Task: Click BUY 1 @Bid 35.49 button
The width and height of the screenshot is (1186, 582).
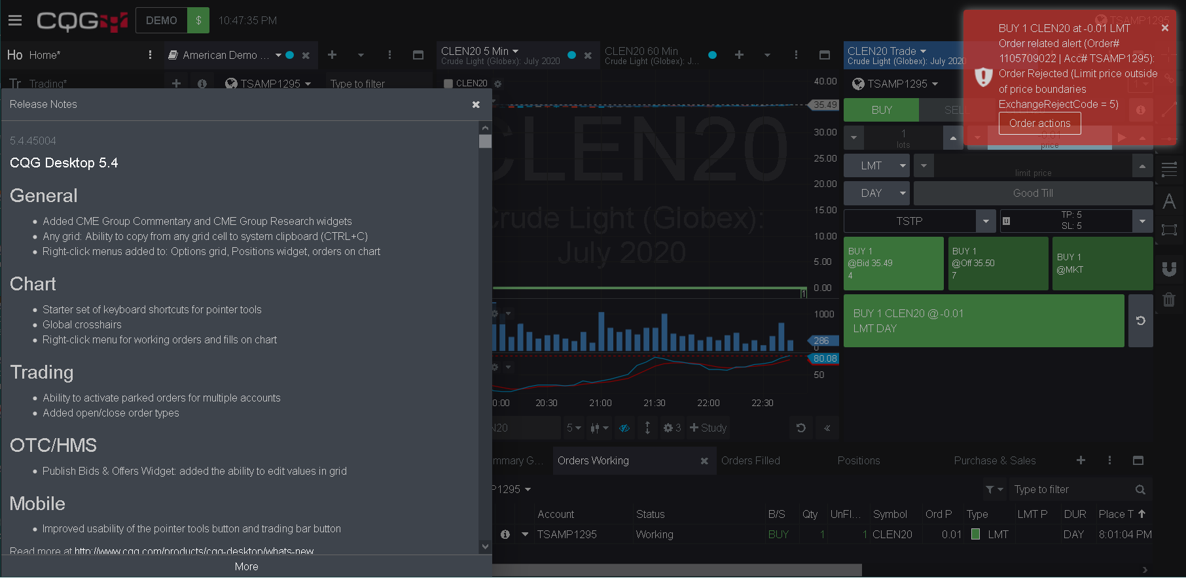Action: 893,264
